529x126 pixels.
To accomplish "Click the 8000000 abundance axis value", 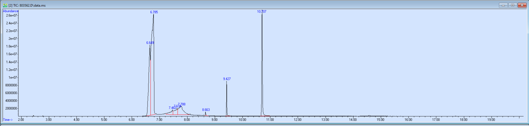I will (x=12, y=85).
